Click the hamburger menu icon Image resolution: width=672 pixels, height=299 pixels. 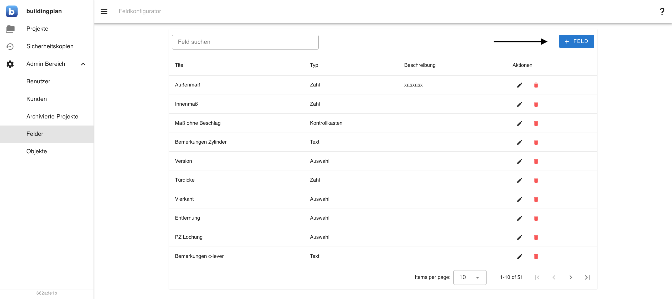[x=104, y=11]
